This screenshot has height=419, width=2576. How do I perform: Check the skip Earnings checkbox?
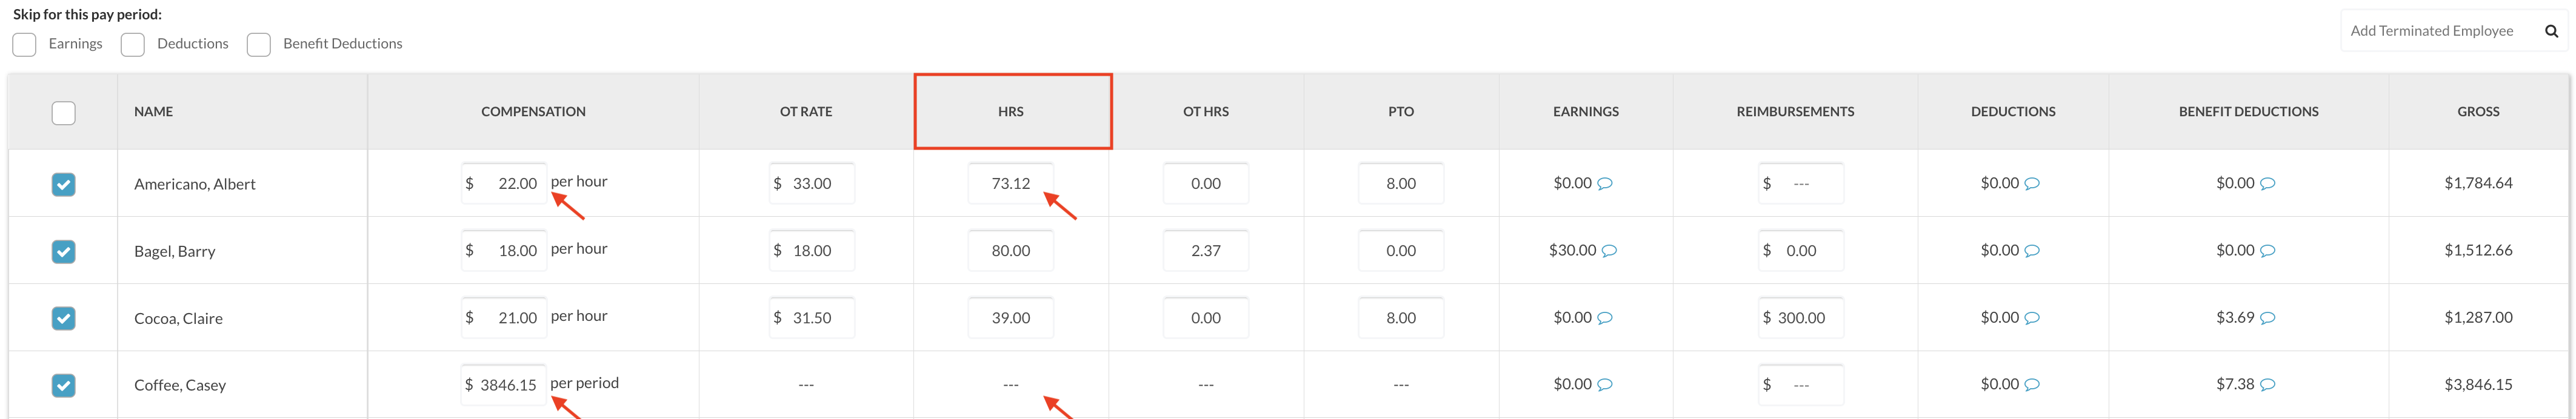pyautogui.click(x=25, y=45)
